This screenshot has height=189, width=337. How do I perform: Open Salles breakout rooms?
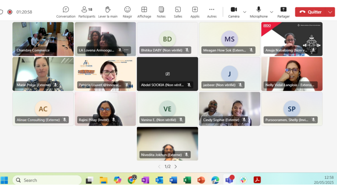[x=178, y=12]
